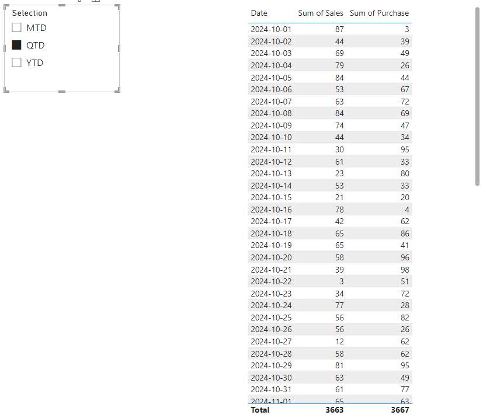Select the 2024-10-21 date cell

[x=271, y=270]
